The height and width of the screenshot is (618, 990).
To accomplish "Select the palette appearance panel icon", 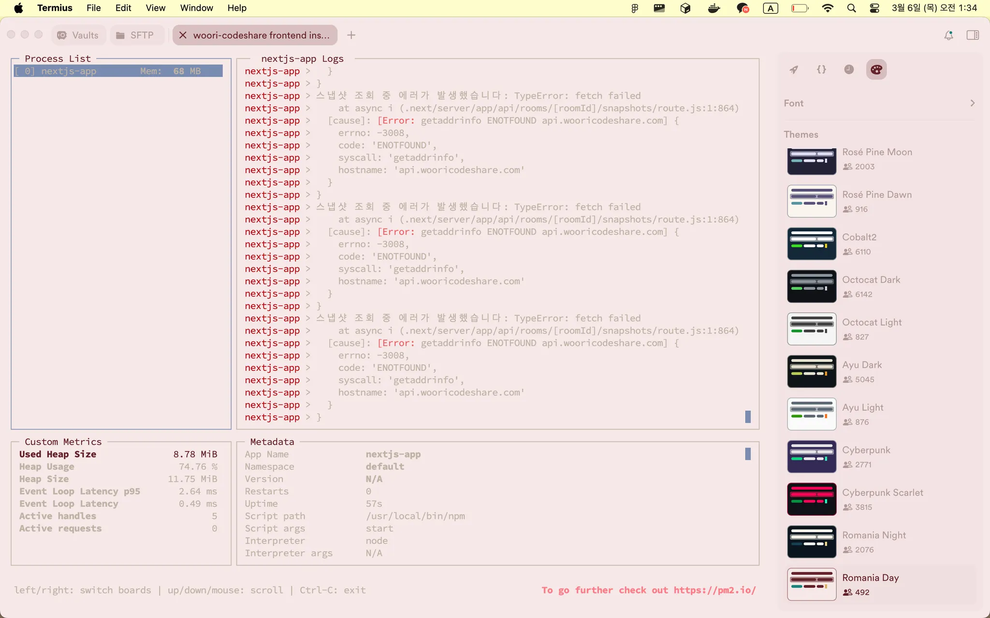I will point(876,70).
